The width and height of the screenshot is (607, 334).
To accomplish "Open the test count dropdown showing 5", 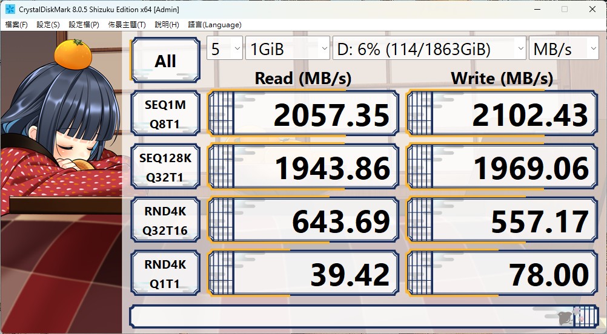I will tap(224, 49).
